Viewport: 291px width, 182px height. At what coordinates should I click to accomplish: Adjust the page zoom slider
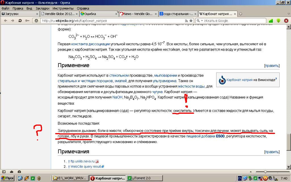265,172
